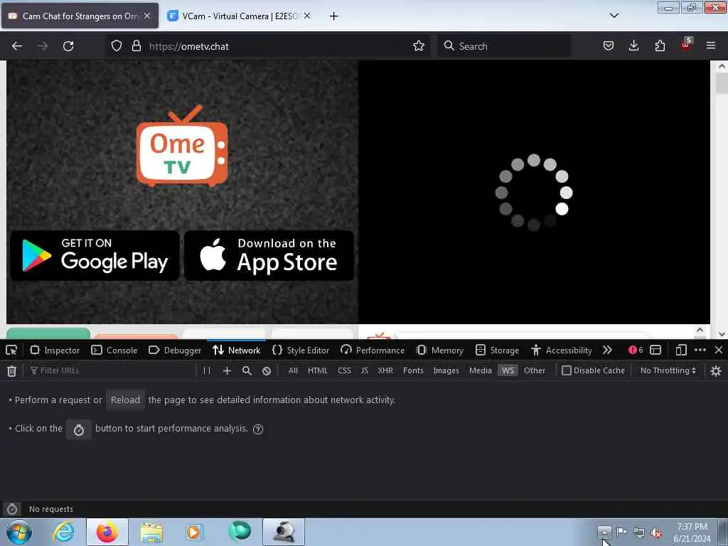Show hidden system tray icons arrow
Viewport: 728px width, 546px height.
(x=604, y=532)
